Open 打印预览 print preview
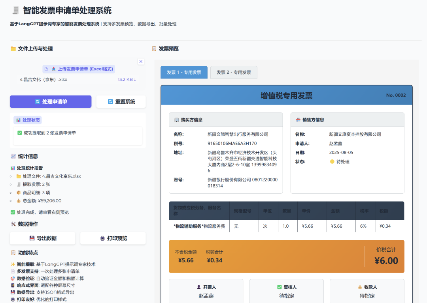This screenshot has width=427, height=303. point(113,238)
